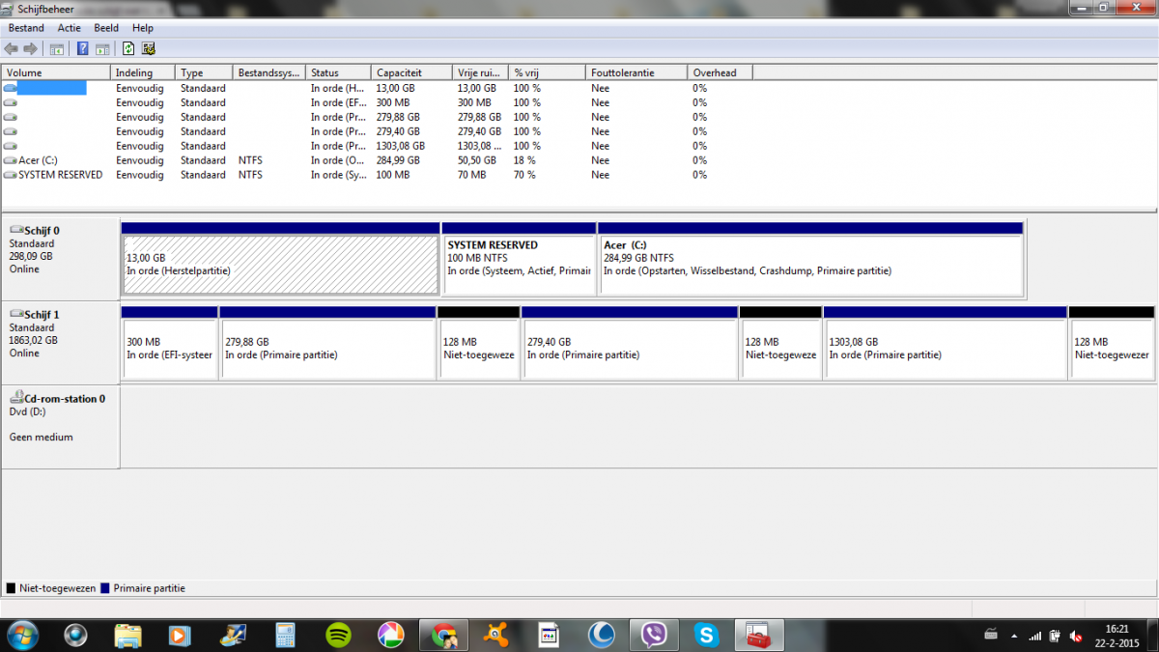Sort by the Capaciteit column header
The image size is (1159, 652).
(411, 72)
